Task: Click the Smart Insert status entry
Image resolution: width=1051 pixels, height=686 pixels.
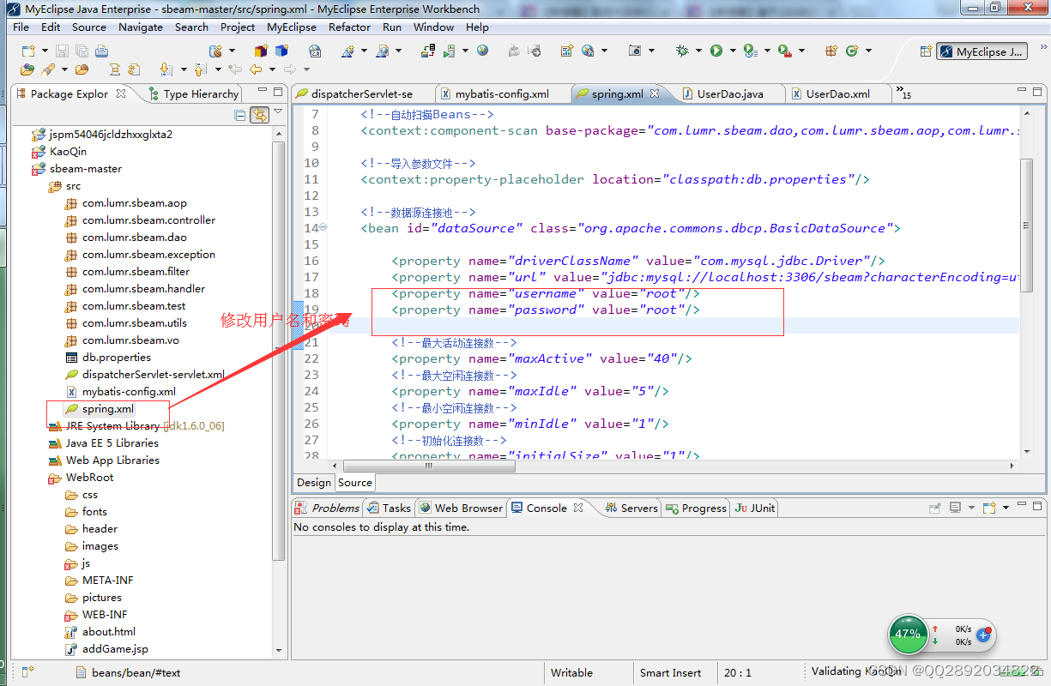Action: tap(670, 672)
